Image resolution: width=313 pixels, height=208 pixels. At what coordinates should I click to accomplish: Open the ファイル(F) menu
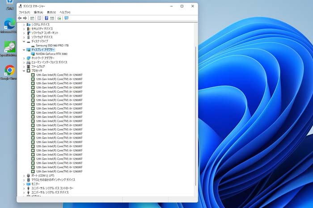pos(24,13)
